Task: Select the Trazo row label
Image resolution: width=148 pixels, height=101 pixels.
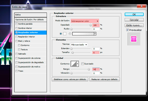Action: [21, 71]
